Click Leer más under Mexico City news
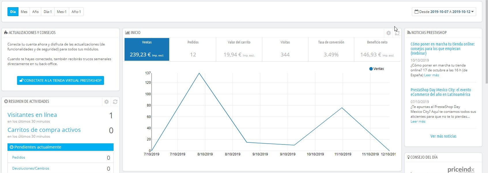Image resolution: width=488 pixels, height=173 pixels. click(418, 121)
